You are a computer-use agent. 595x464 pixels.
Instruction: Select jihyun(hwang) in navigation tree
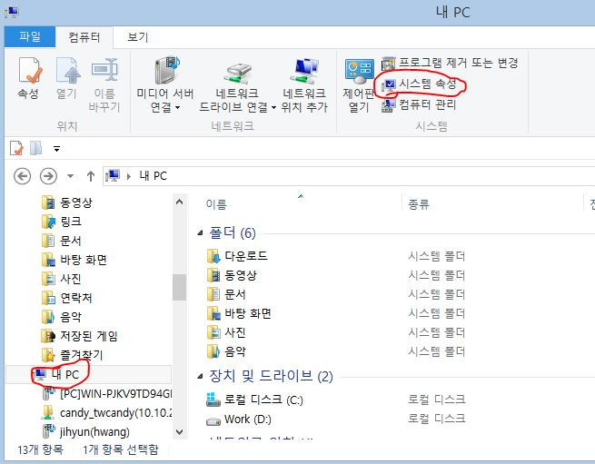pos(86,431)
